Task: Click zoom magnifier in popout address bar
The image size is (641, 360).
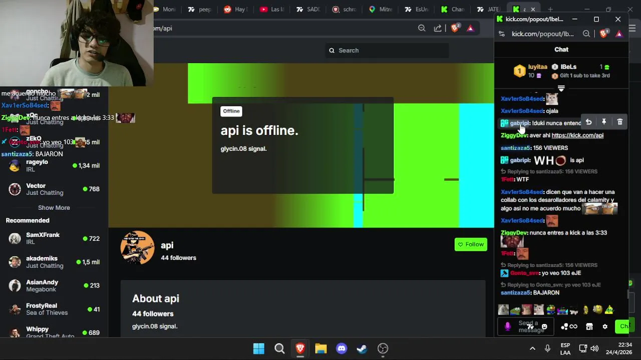Action: [586, 33]
